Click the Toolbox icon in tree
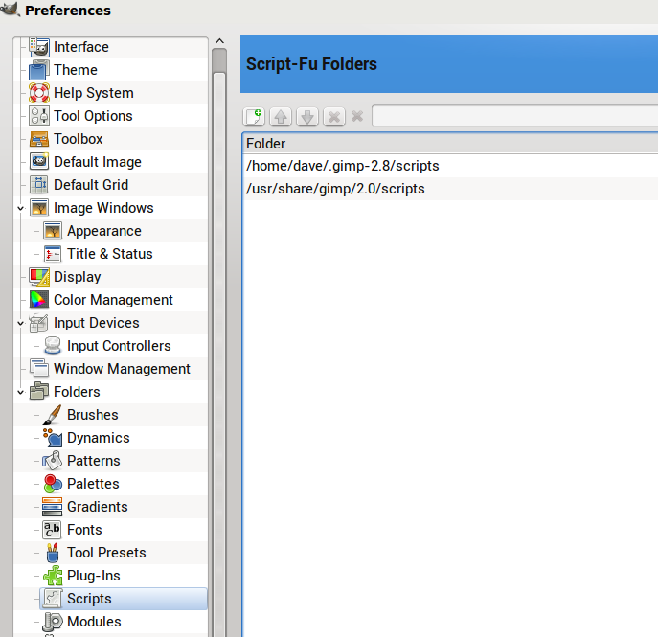The image size is (658, 637). point(39,139)
